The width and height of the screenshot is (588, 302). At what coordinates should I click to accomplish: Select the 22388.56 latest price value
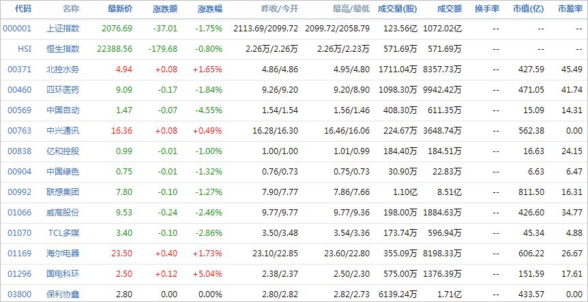[115, 48]
